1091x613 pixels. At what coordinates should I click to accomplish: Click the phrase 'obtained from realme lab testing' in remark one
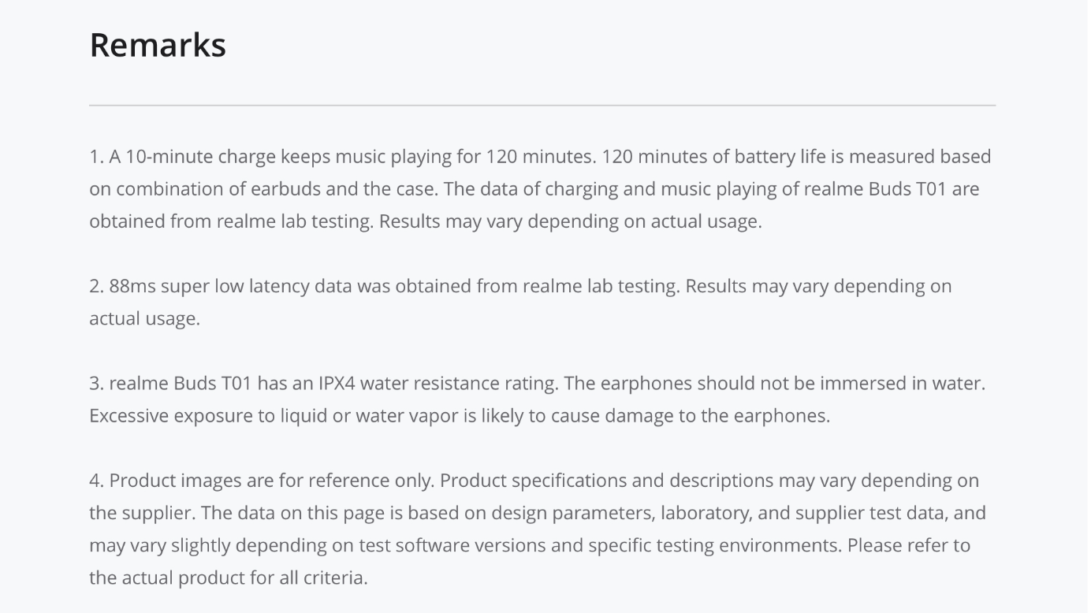(x=232, y=221)
